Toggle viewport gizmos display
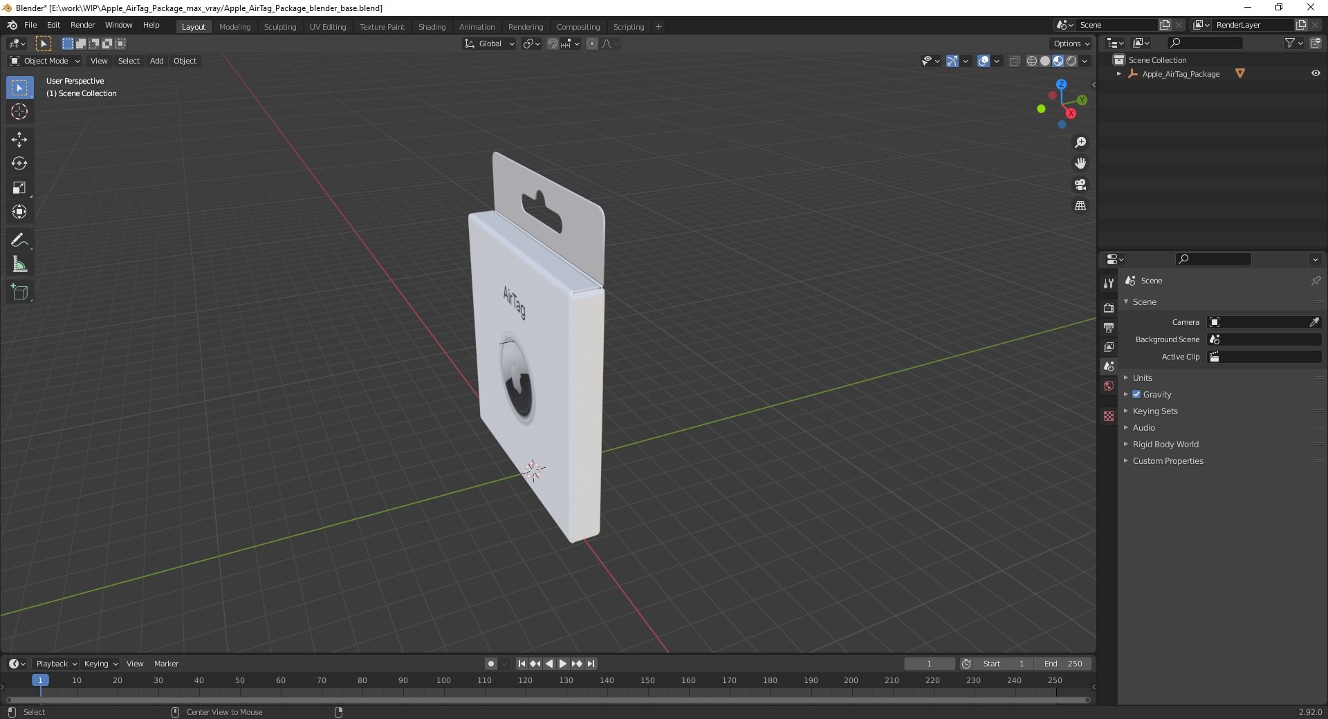This screenshot has height=719, width=1328. tap(952, 61)
